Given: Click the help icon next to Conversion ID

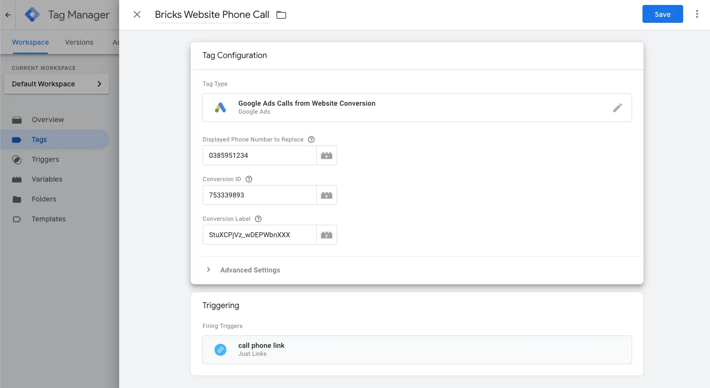Looking at the screenshot, I should coord(248,179).
